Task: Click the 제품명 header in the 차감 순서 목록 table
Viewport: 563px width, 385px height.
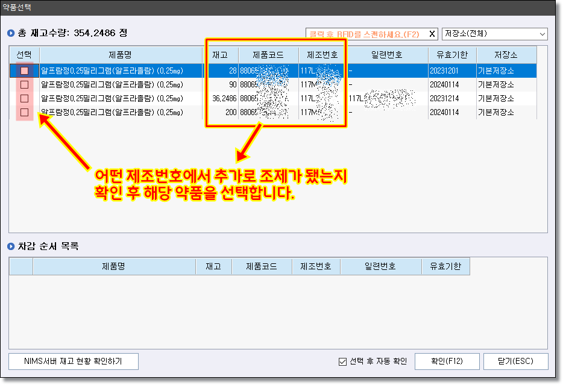Action: 114,266
